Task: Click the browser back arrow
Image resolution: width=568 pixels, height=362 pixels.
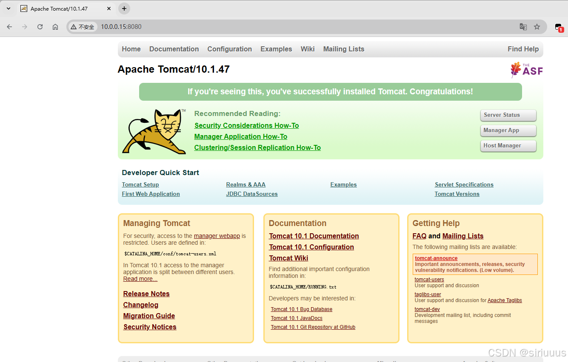Action: click(9, 27)
